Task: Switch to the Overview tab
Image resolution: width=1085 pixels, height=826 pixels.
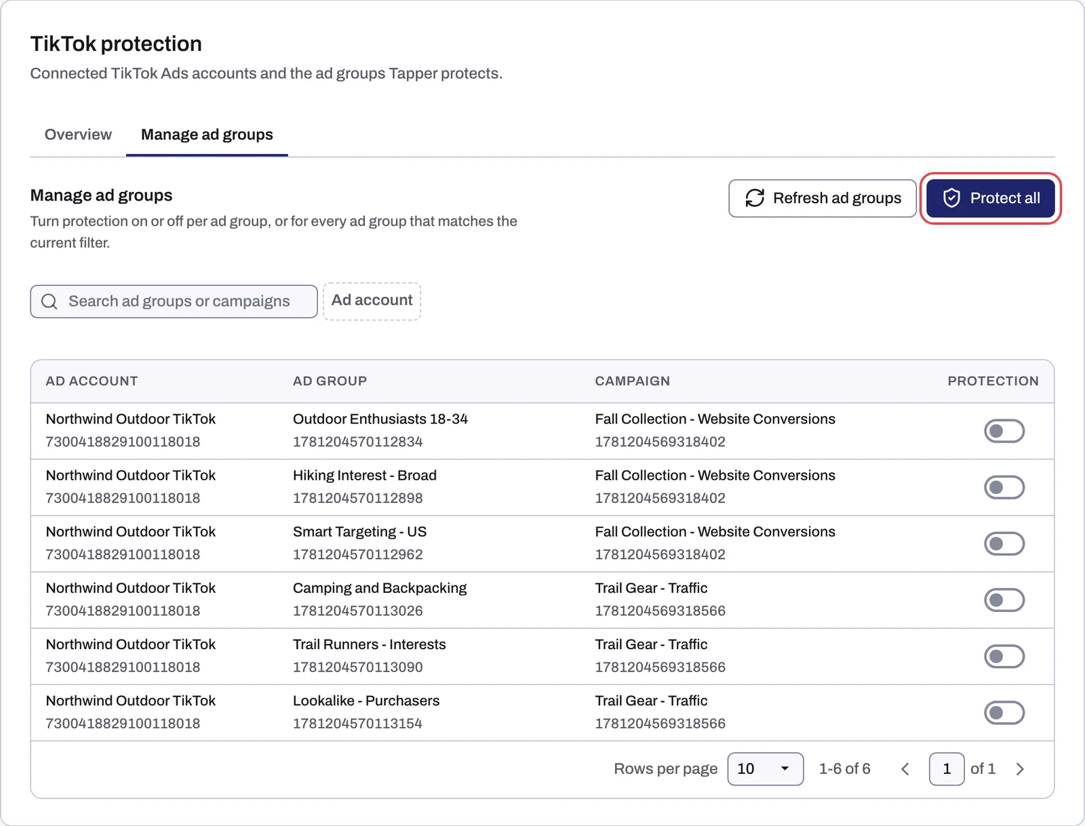Action: coord(78,135)
